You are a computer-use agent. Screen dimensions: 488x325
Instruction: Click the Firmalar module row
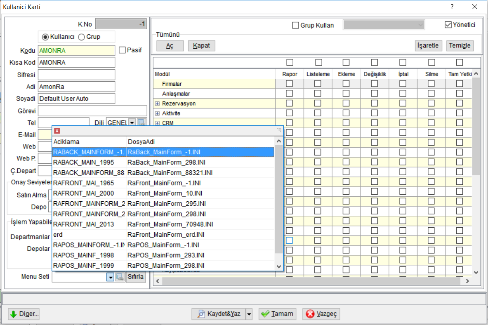click(x=215, y=84)
